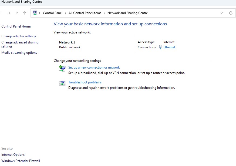The image size is (236, 166).
Task: Click the View your basic network information heading
Action: coord(110,24)
